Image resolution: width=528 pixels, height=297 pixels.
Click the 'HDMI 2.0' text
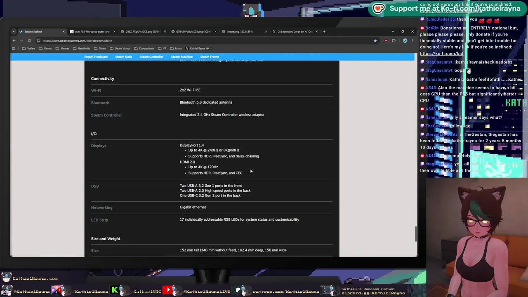pyautogui.click(x=187, y=162)
